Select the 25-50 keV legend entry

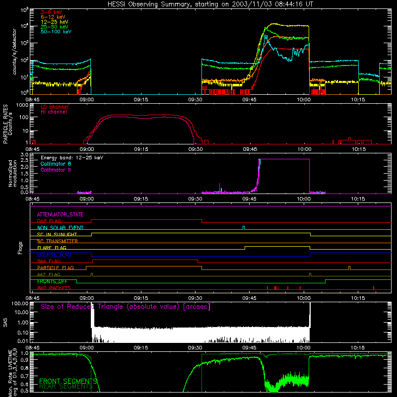[55, 27]
